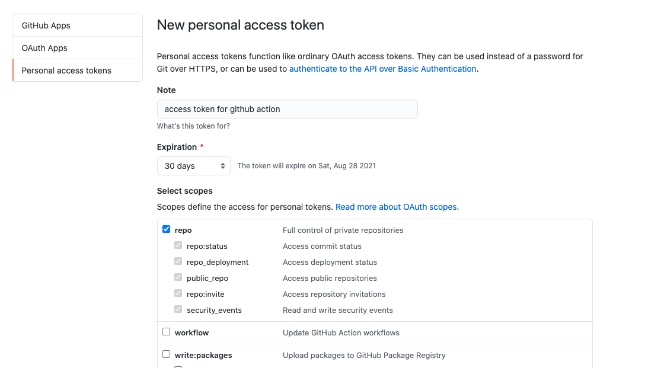Select Personal access tokens in the sidebar
Viewport: 645px width, 368px height.
tap(66, 71)
